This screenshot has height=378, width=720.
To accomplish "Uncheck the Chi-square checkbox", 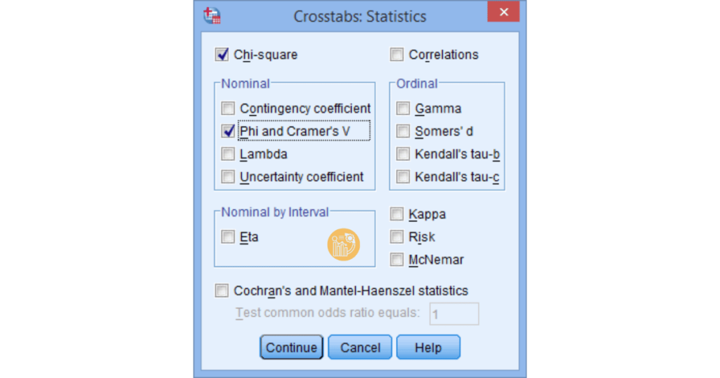I will coord(222,54).
